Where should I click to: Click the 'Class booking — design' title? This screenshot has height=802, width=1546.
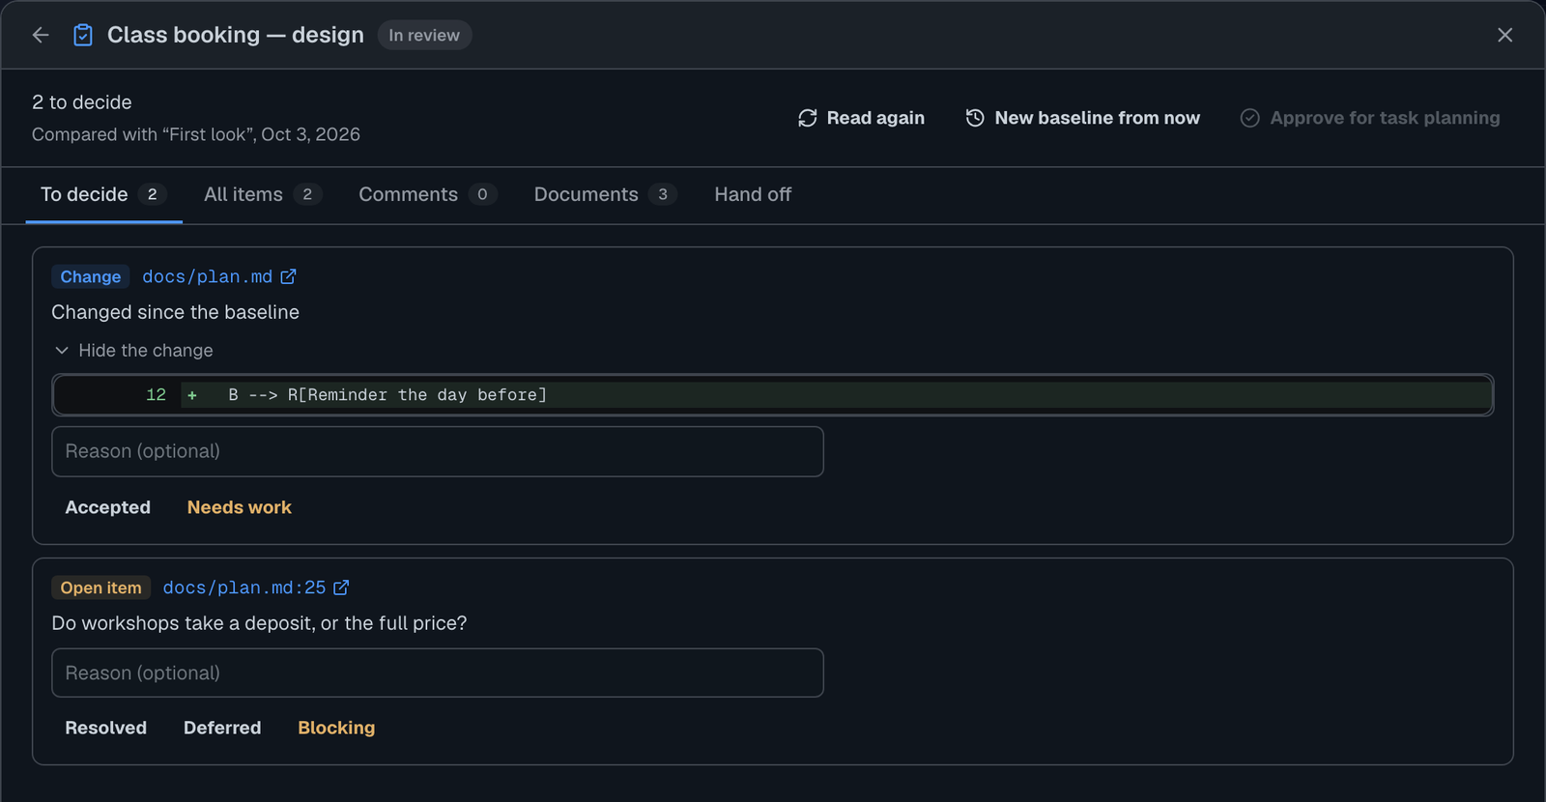pyautogui.click(x=236, y=35)
